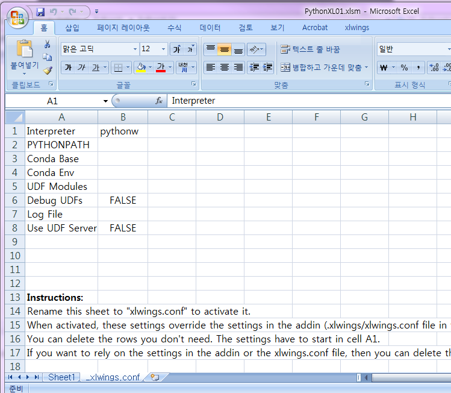The width and height of the screenshot is (451, 393).
Task: Align text to the bottom
Action: pyautogui.click(x=238, y=49)
